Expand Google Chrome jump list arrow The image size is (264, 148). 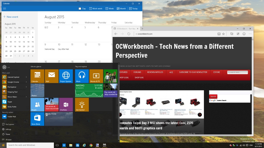(26, 82)
